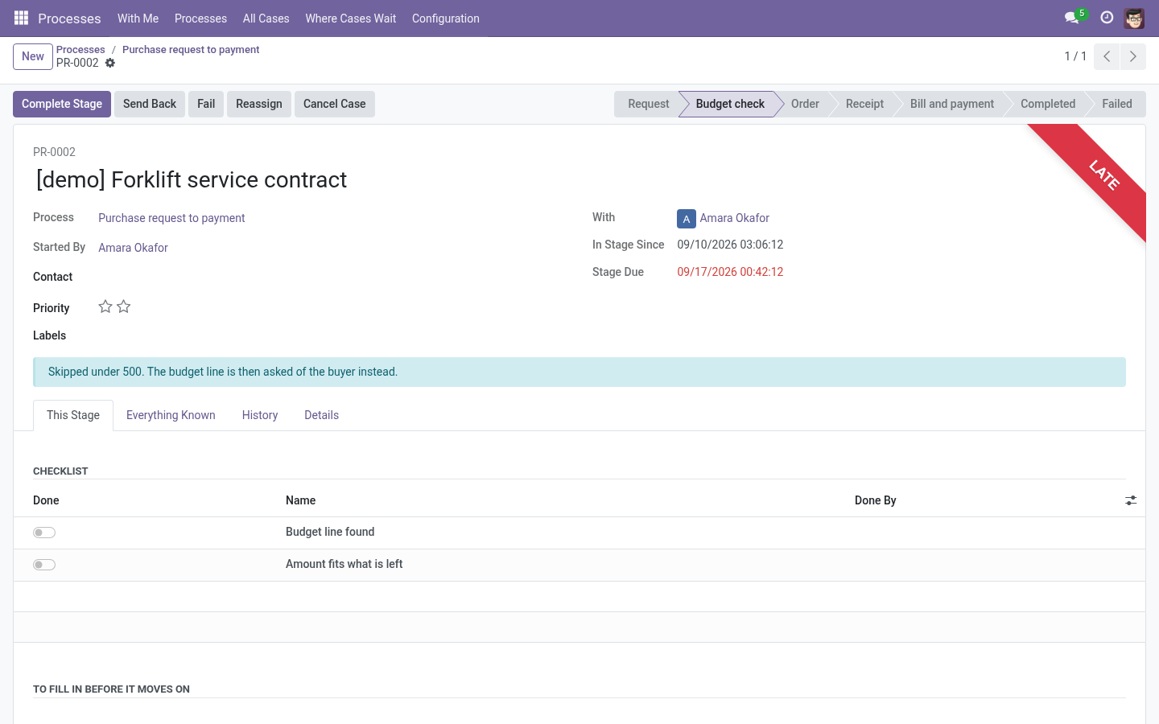Toggle Done for Amount fits what is left

44,565
